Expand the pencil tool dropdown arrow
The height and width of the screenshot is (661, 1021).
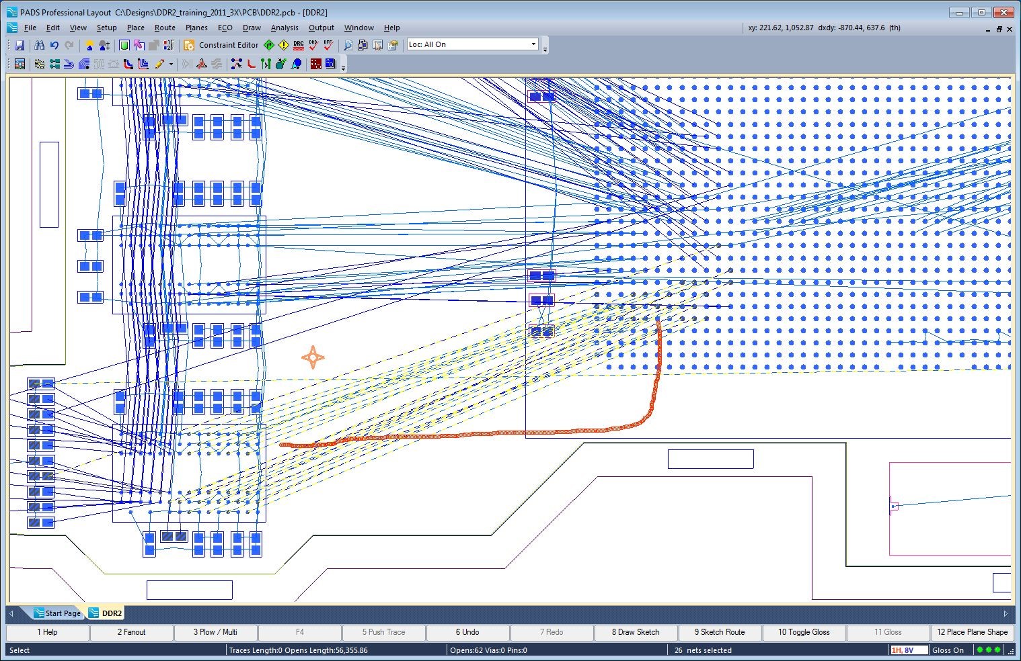point(171,64)
